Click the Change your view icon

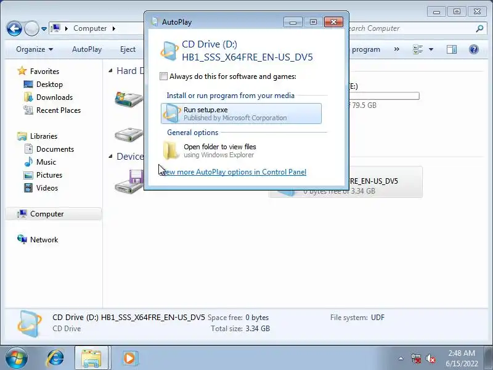coord(418,49)
